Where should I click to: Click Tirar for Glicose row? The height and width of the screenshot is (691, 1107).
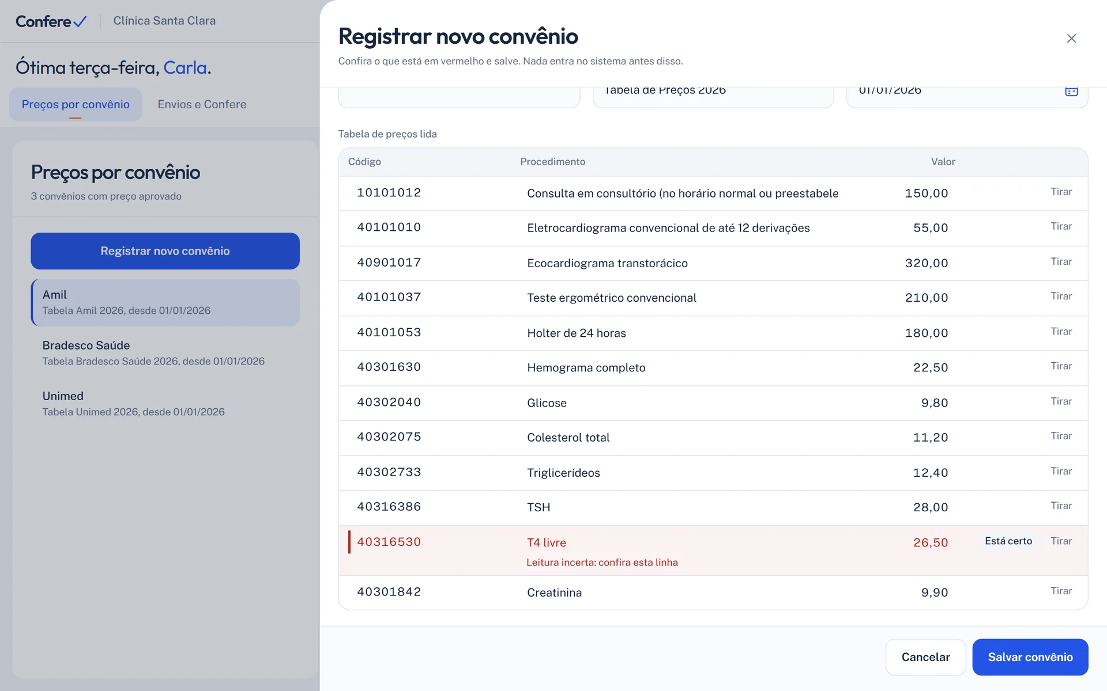pos(1061,401)
